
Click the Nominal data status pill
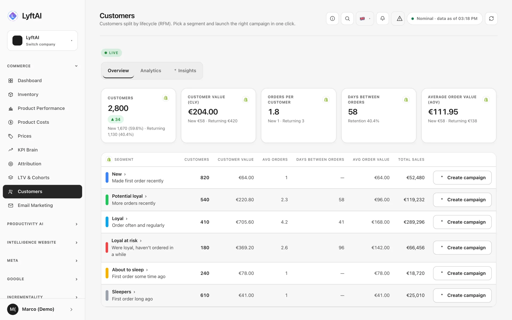(x=445, y=18)
